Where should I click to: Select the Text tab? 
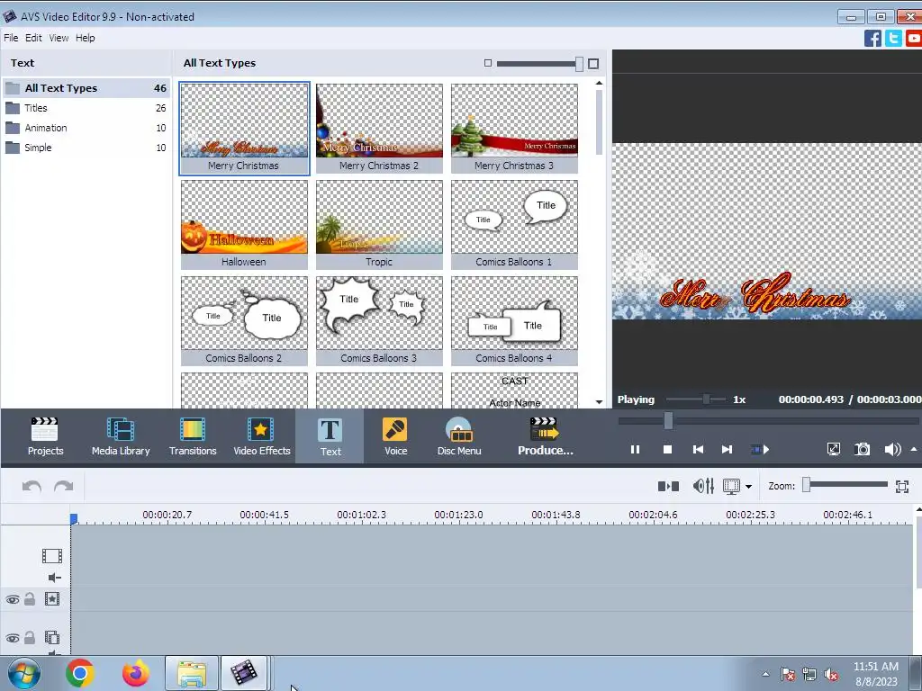click(330, 436)
